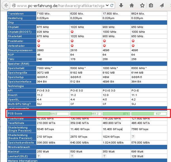Click the 6144 MB memory size cell
Image resolution: width=171 pixels, height=162 pixels.
(149, 73)
